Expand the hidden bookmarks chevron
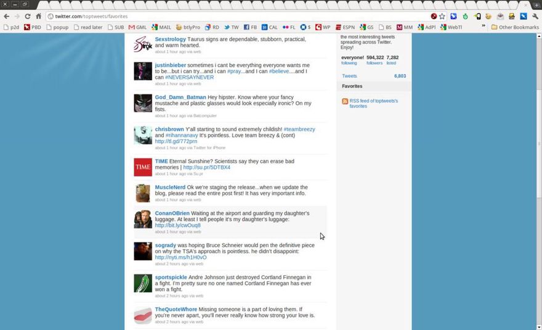Screen dimensions: 542x330 483,27
